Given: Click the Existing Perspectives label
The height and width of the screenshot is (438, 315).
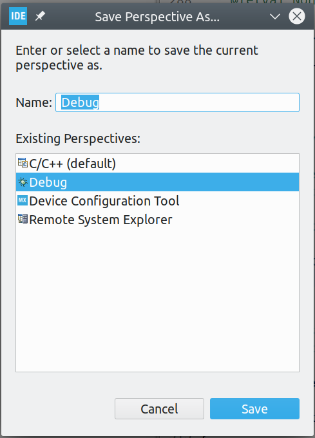Looking at the screenshot, I should (78, 138).
